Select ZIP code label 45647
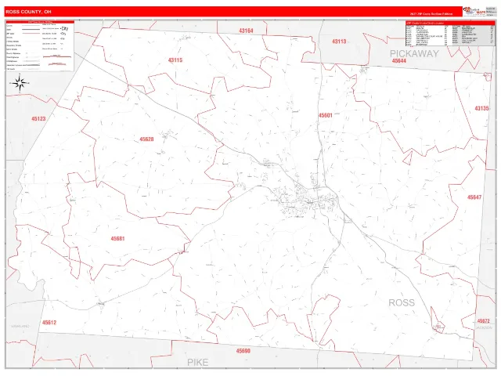The height and width of the screenshot is (376, 501). click(x=474, y=197)
